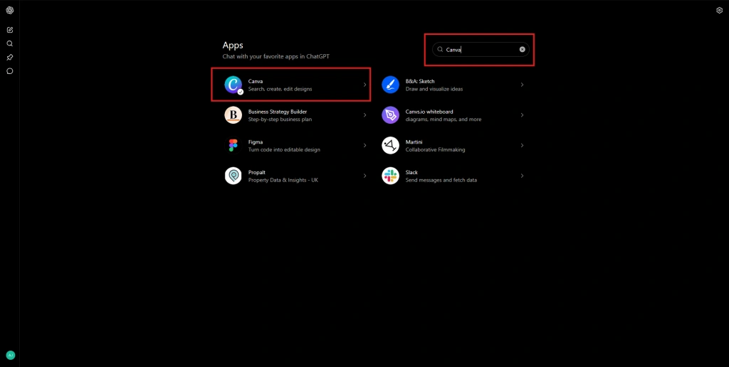This screenshot has width=729, height=367.
Task: Click the pin icon in sidebar
Action: 10,58
